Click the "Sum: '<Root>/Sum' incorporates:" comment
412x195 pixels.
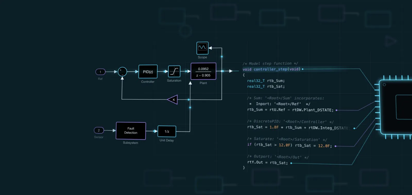click(x=286, y=98)
